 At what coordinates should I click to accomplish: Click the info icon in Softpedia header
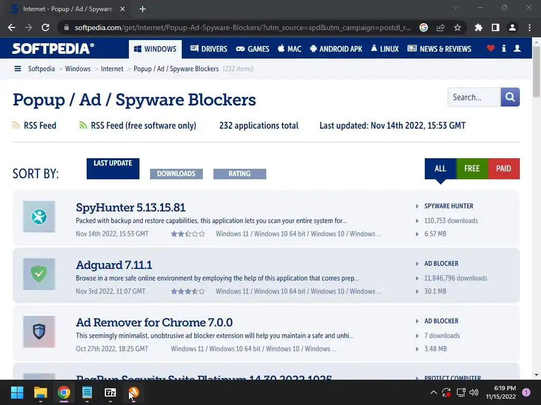tap(503, 48)
